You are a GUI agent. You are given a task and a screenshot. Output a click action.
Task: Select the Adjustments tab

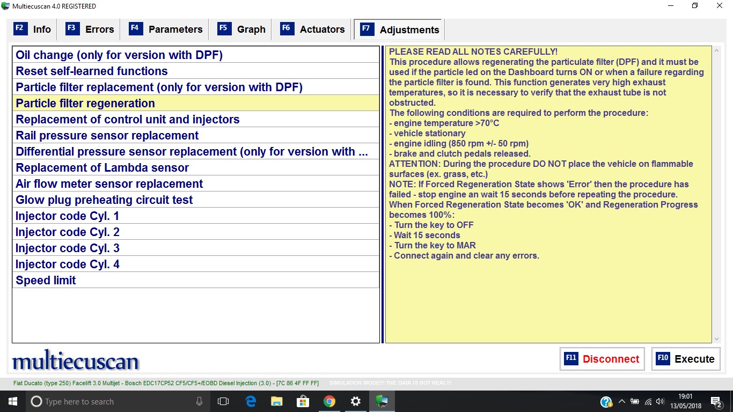coord(399,30)
